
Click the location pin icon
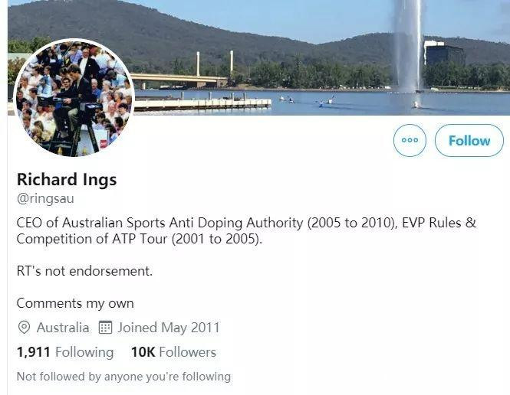coord(24,328)
